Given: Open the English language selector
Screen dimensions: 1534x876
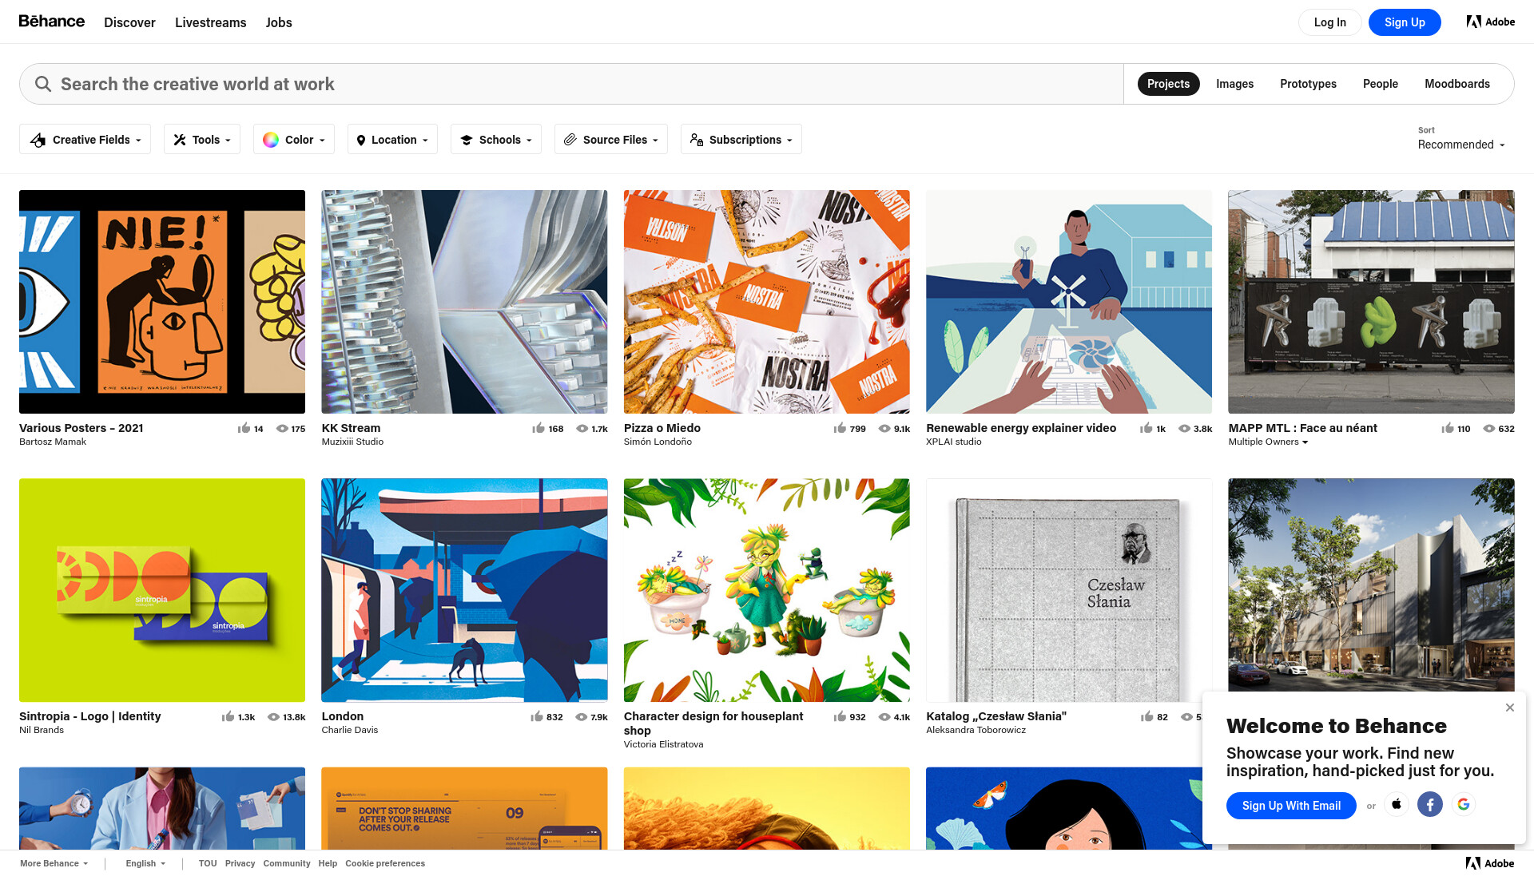Looking at the screenshot, I should click(145, 863).
